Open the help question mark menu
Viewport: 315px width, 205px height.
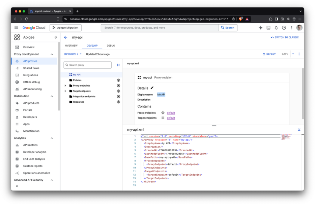click(x=284, y=28)
